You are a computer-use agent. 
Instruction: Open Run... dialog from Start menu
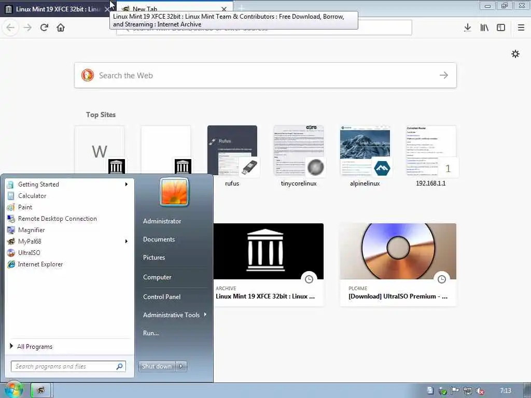tap(151, 333)
